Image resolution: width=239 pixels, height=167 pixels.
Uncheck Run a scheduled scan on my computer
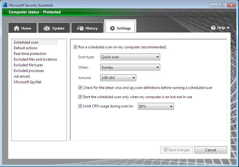pyautogui.click(x=75, y=47)
